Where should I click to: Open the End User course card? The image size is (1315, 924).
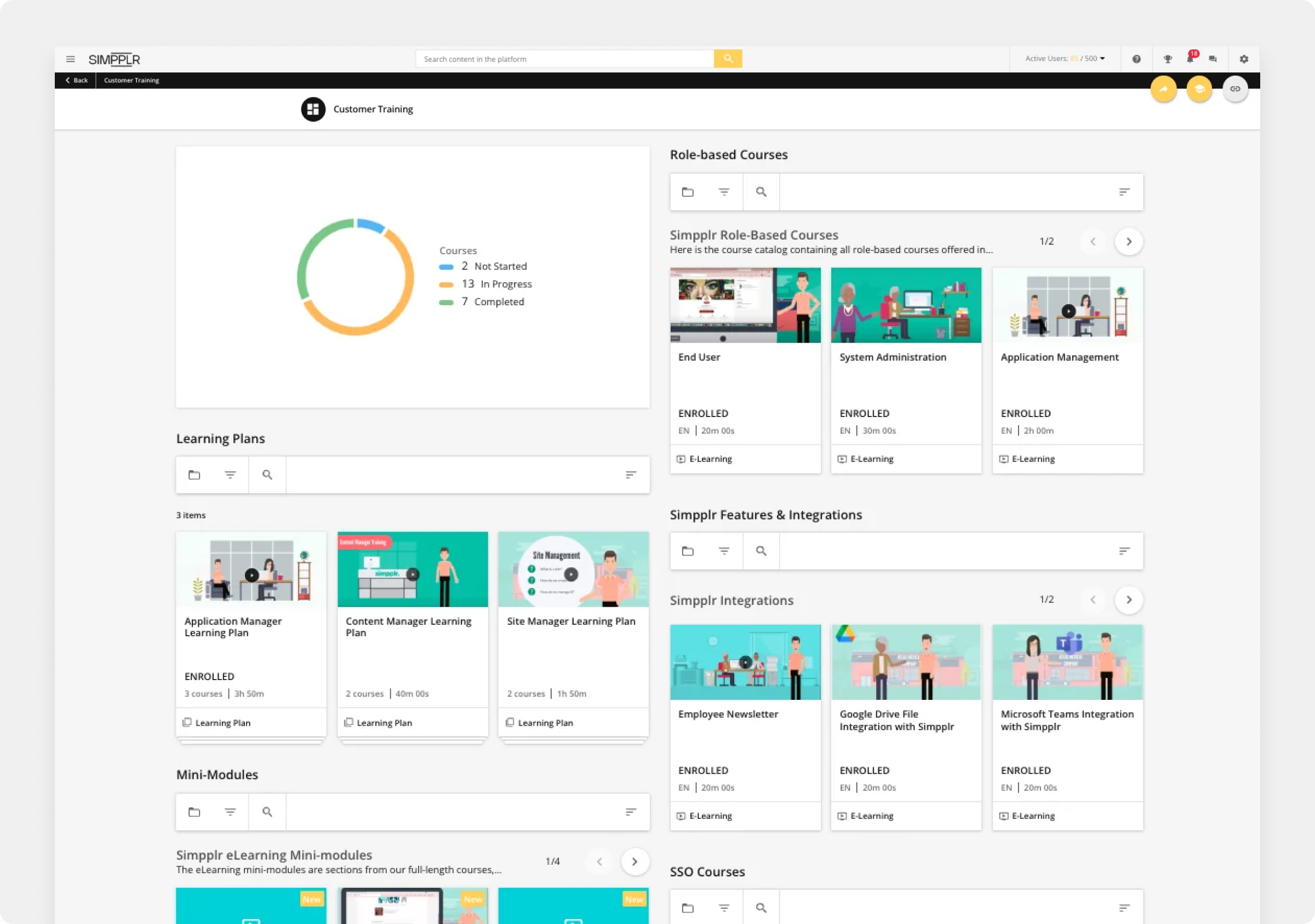[745, 370]
